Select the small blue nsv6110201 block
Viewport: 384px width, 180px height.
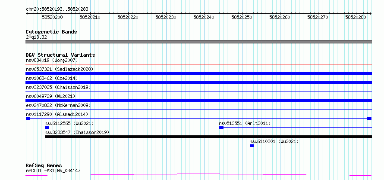tap(252, 146)
